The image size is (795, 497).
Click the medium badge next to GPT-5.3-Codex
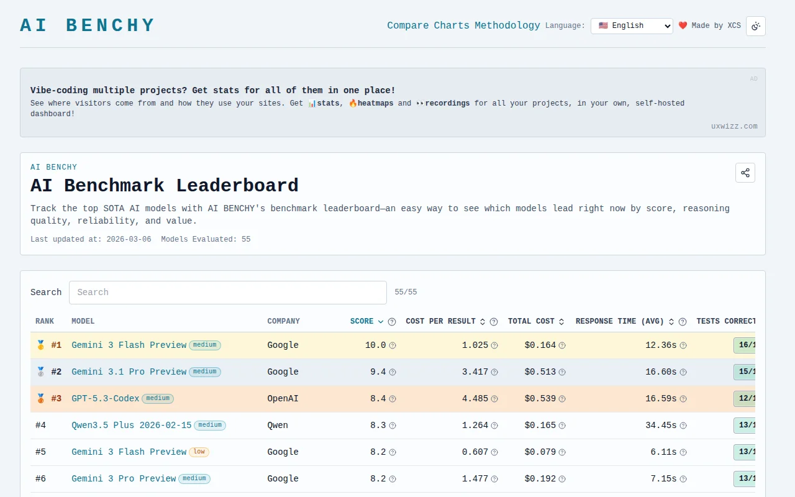[x=158, y=398]
